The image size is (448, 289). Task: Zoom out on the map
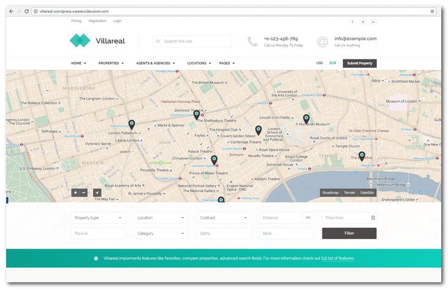tap(84, 193)
